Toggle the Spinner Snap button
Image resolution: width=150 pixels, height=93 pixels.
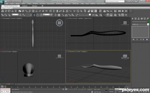tap(73, 15)
